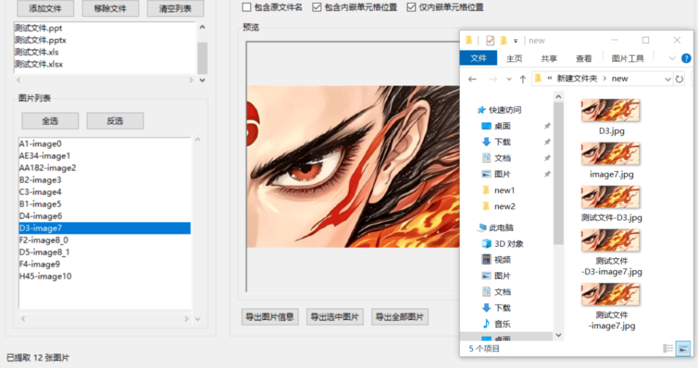Viewport: 698px width, 368px height.
Task: Select F2-image8_0 in image list
Action: click(x=104, y=240)
